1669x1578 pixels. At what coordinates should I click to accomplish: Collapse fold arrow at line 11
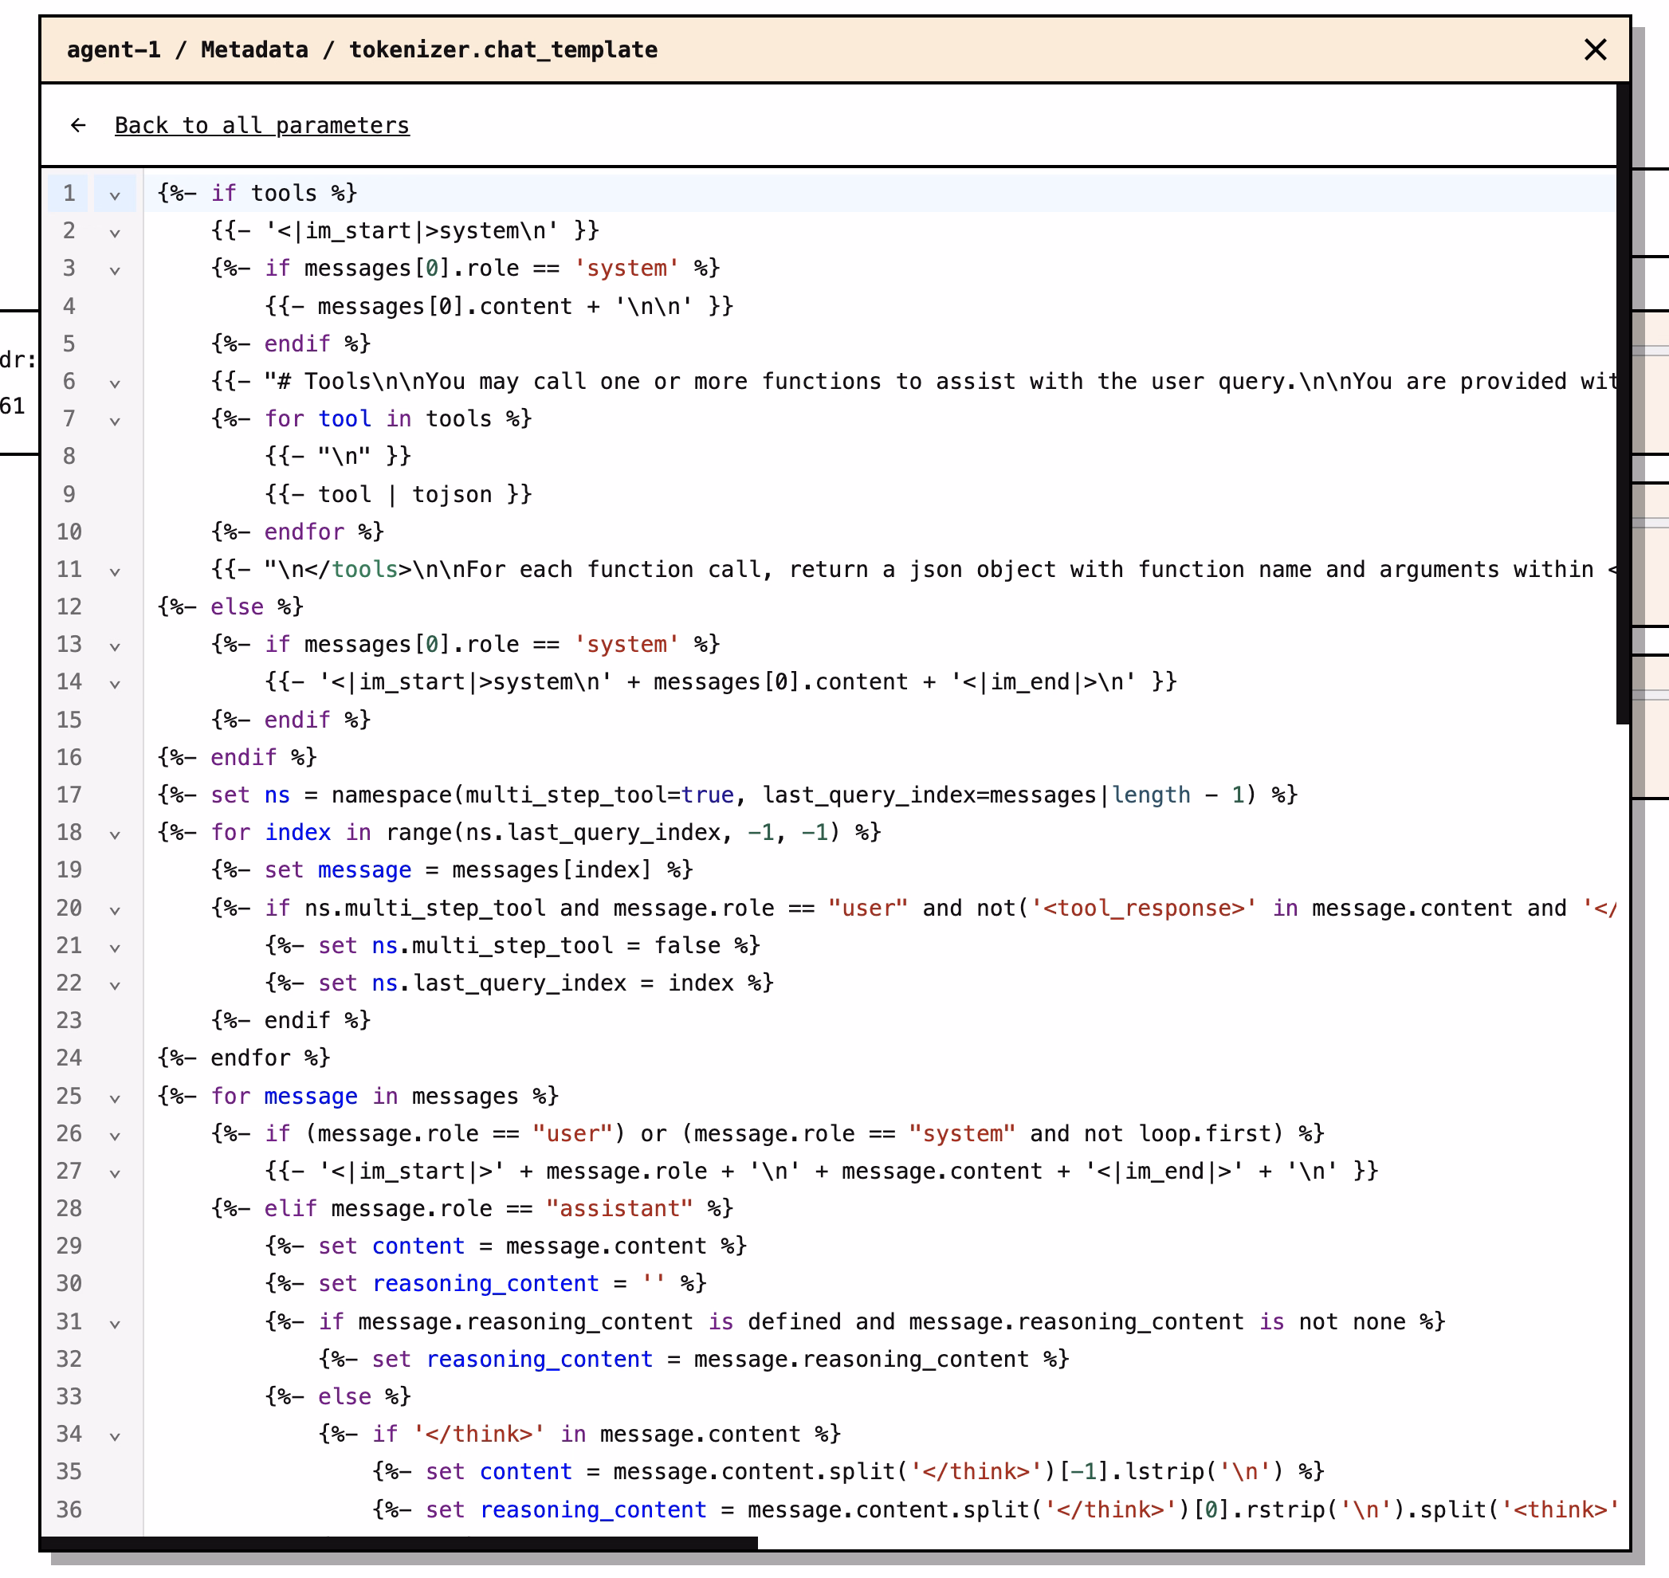pos(116,571)
